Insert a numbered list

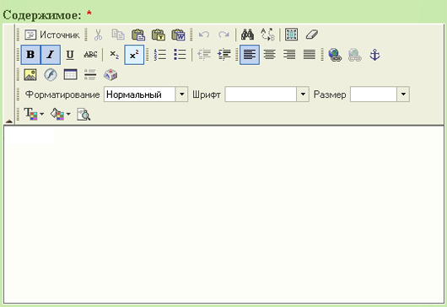160,55
